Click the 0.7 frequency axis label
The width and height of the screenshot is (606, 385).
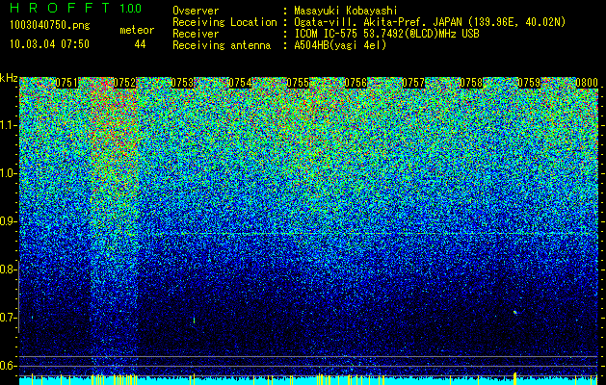8,318
